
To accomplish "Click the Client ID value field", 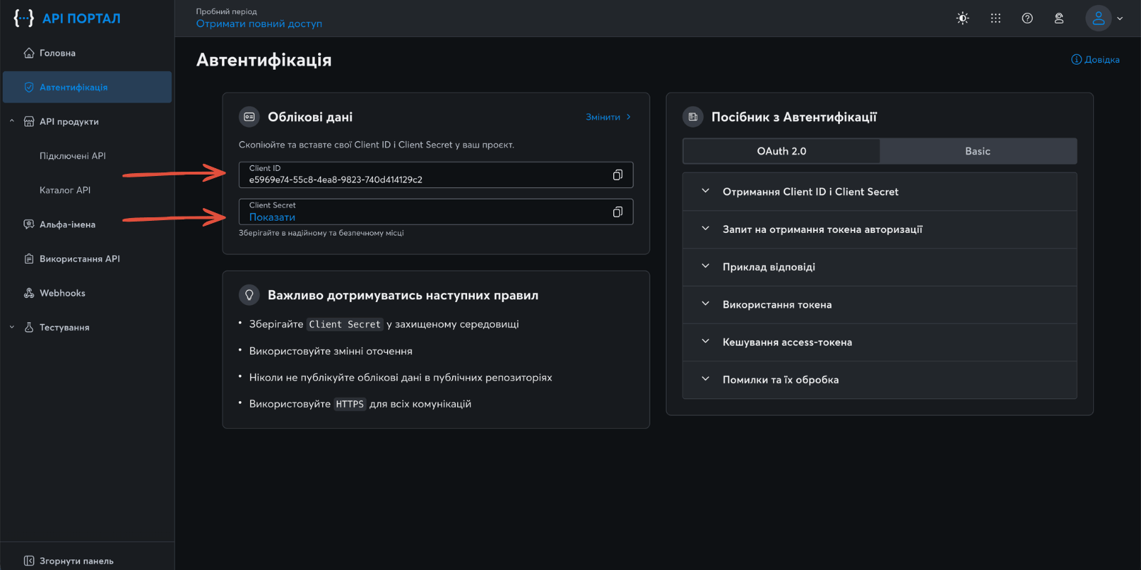I will (x=436, y=175).
